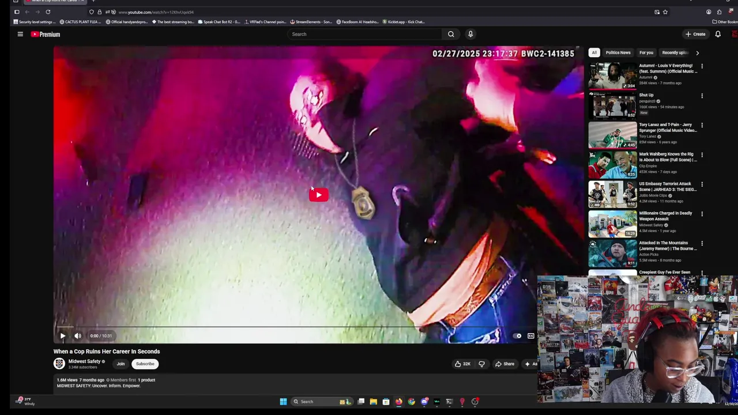This screenshot has height=415, width=738.
Task: Open the Midwest Safety channel avatar
Action: [x=59, y=363]
